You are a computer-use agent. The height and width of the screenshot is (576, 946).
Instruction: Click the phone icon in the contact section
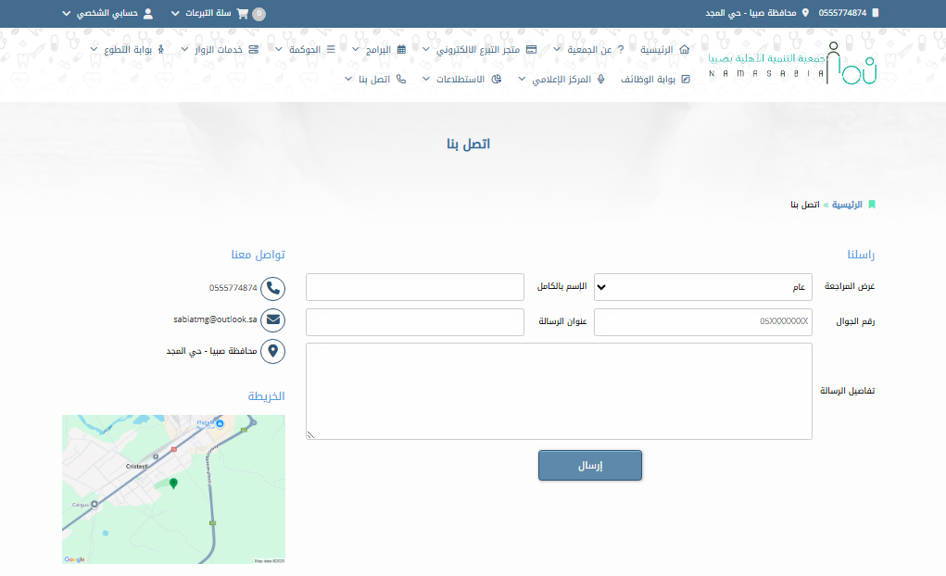coord(272,288)
